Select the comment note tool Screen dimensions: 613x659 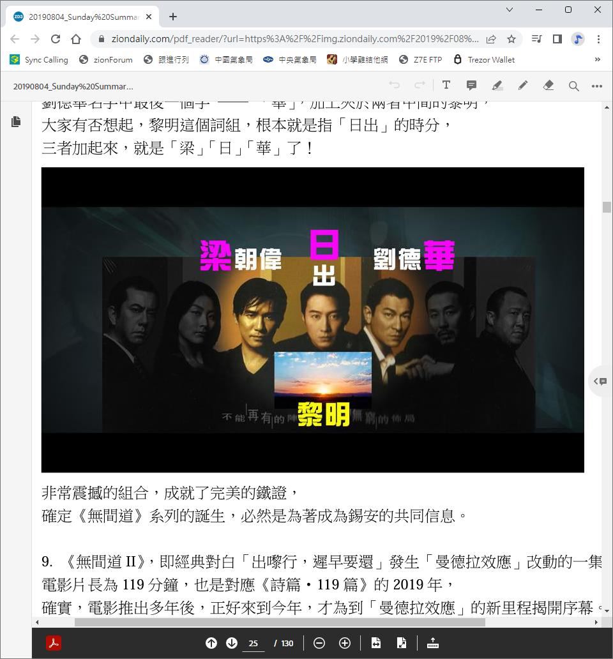[471, 86]
